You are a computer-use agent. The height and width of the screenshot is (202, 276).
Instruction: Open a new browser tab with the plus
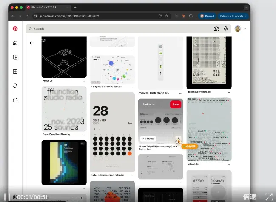(75, 7)
